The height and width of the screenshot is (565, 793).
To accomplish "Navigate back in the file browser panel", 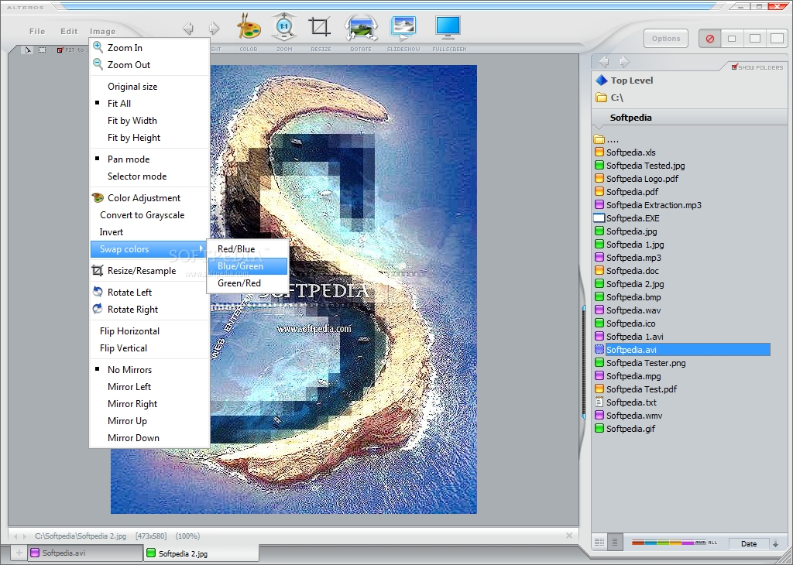I will [604, 62].
